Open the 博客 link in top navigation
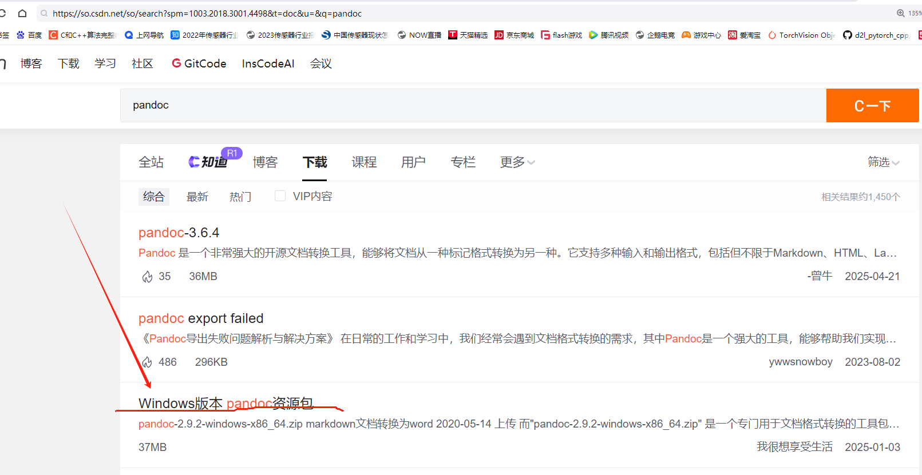 pos(31,63)
